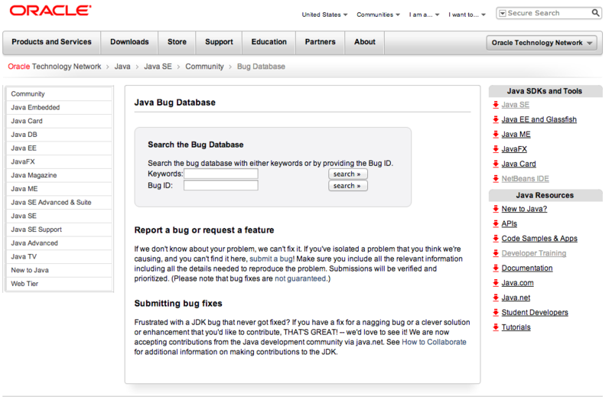Viewport: 612px width, 397px height.
Task: Open the 'I am a...' dropdown
Action: pyautogui.click(x=425, y=15)
